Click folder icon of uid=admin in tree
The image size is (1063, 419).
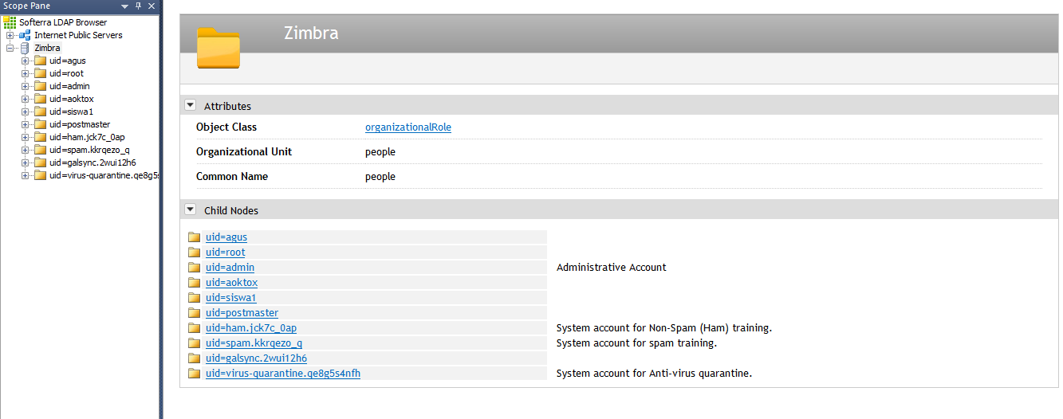(x=40, y=86)
